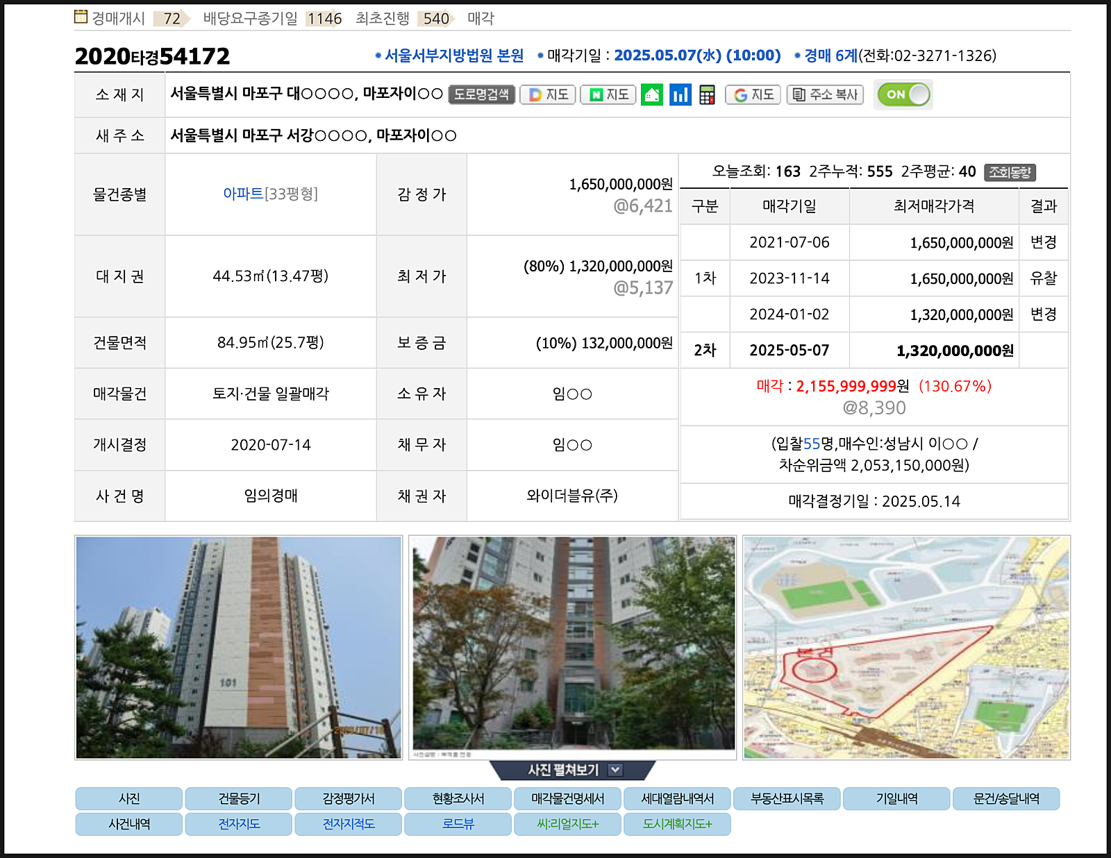
Task: Open the blue bar chart icon
Action: pos(680,94)
